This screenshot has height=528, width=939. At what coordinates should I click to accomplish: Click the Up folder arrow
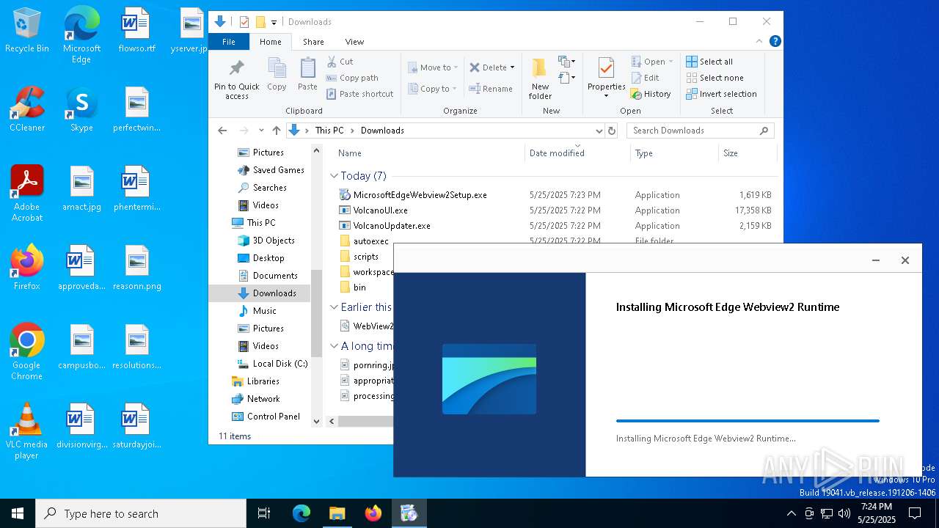pyautogui.click(x=277, y=131)
